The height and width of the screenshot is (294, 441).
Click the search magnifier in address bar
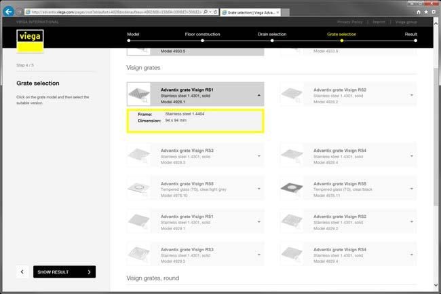point(206,12)
